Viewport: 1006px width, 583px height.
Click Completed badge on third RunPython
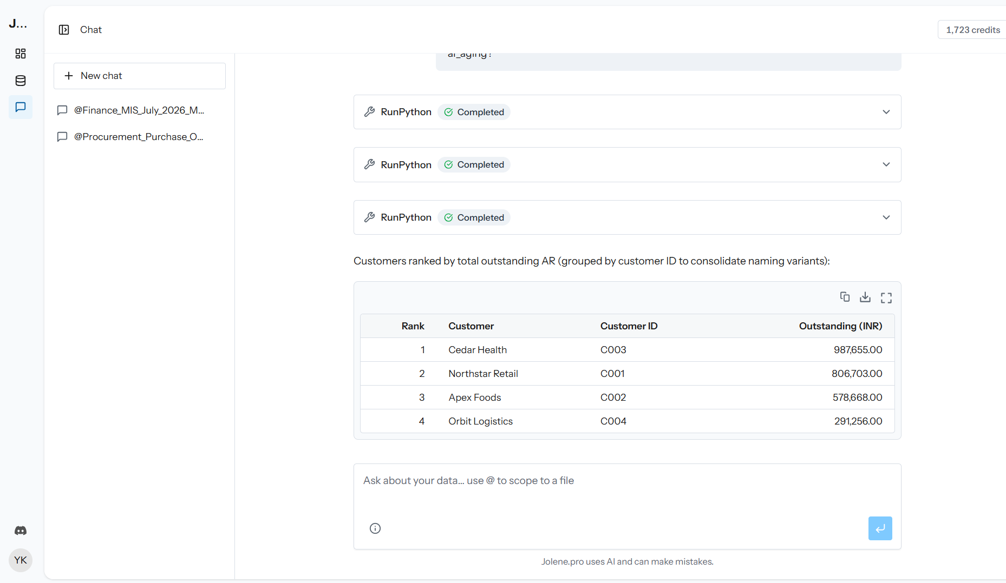pyautogui.click(x=474, y=217)
